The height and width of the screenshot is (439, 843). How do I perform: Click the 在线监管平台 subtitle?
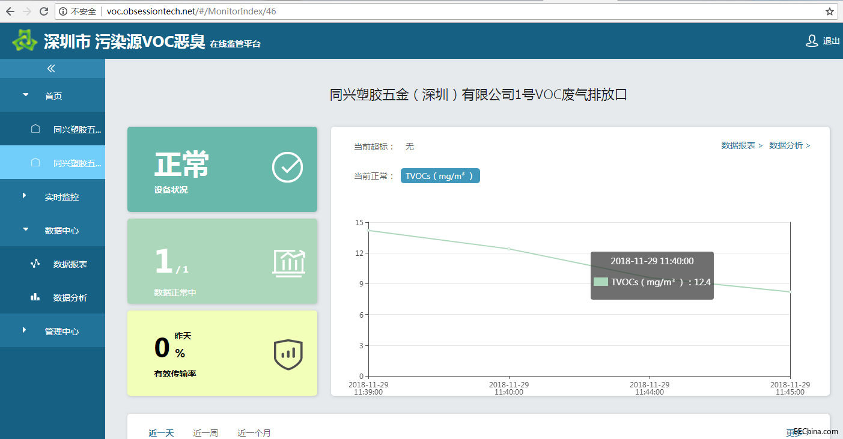tap(236, 44)
